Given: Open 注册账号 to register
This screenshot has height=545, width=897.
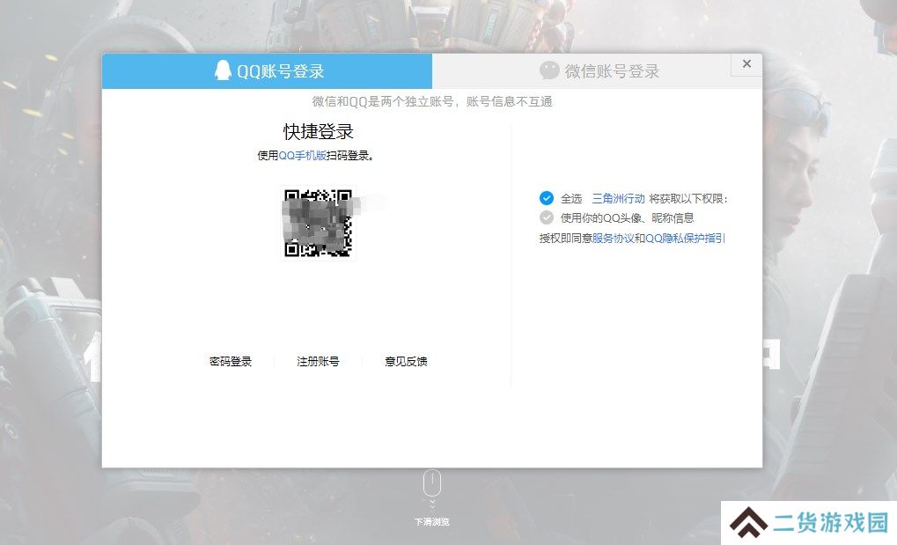Looking at the screenshot, I should coord(318,361).
